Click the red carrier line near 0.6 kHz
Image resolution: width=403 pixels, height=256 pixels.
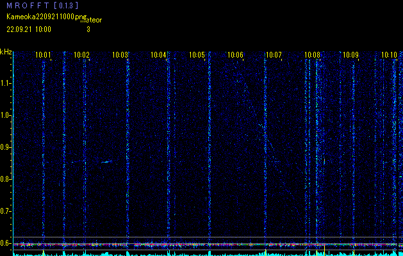pos(206,244)
